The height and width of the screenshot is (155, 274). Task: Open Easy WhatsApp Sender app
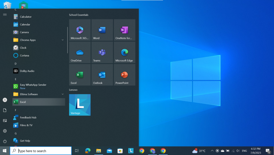click(x=39, y=86)
